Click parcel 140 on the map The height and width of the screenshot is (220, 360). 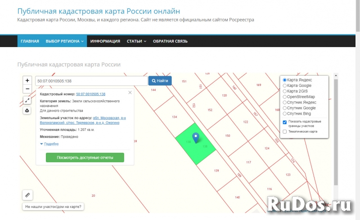click(x=238, y=197)
